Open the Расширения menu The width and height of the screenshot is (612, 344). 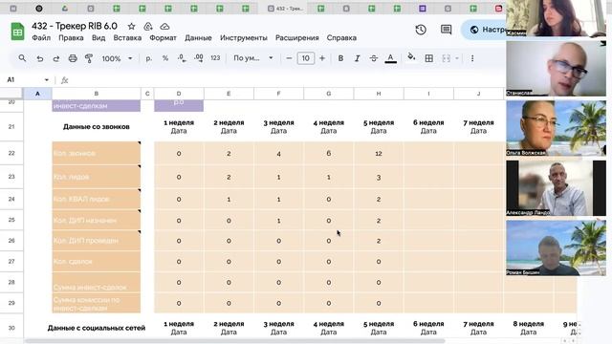coord(297,38)
